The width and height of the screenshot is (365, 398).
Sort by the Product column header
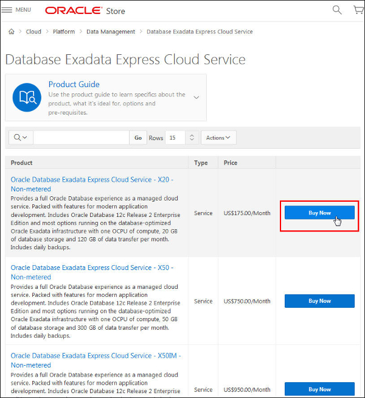point(21,163)
